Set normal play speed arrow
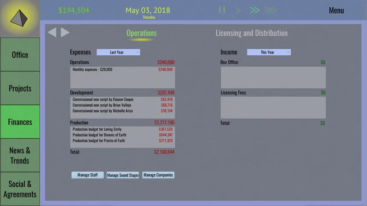This screenshot has height=206, width=367. coord(238,10)
